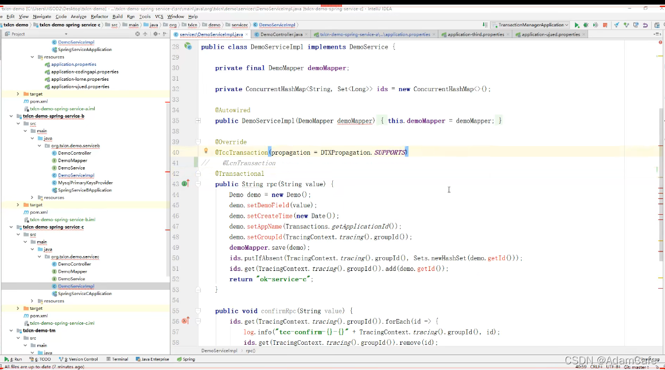This screenshot has height=370, width=665.
Task: Place caret on line 52 return statement
Action: coord(271,280)
